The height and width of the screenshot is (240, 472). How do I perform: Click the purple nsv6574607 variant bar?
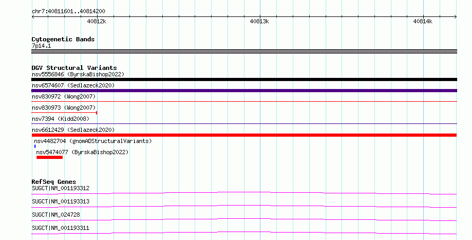[244, 91]
